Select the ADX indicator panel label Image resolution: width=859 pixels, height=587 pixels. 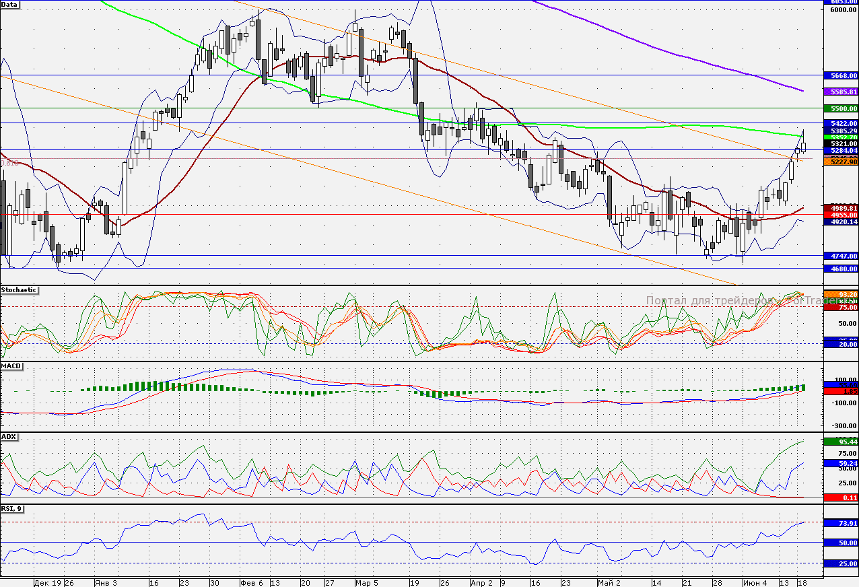(x=9, y=437)
